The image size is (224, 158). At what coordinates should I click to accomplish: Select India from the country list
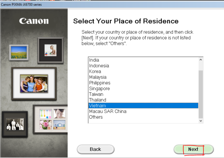tap(94, 60)
